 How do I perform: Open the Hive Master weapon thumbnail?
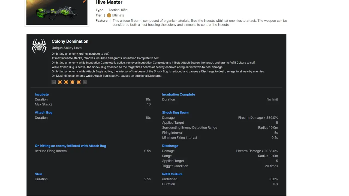click(x=57, y=13)
